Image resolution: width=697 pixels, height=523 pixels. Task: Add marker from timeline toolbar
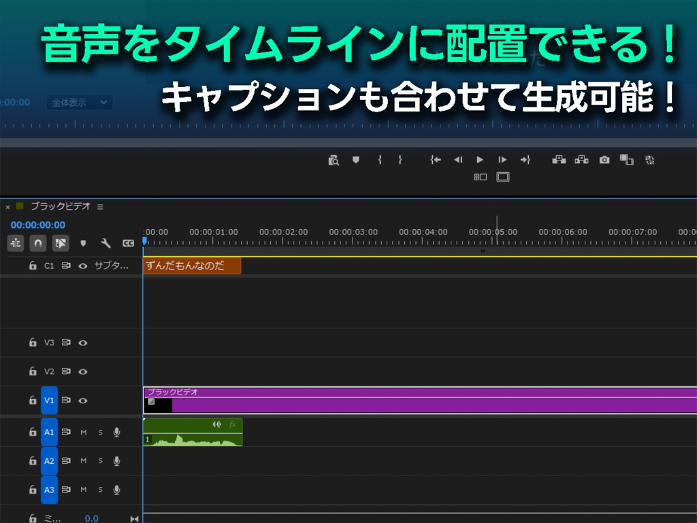pos(83,243)
